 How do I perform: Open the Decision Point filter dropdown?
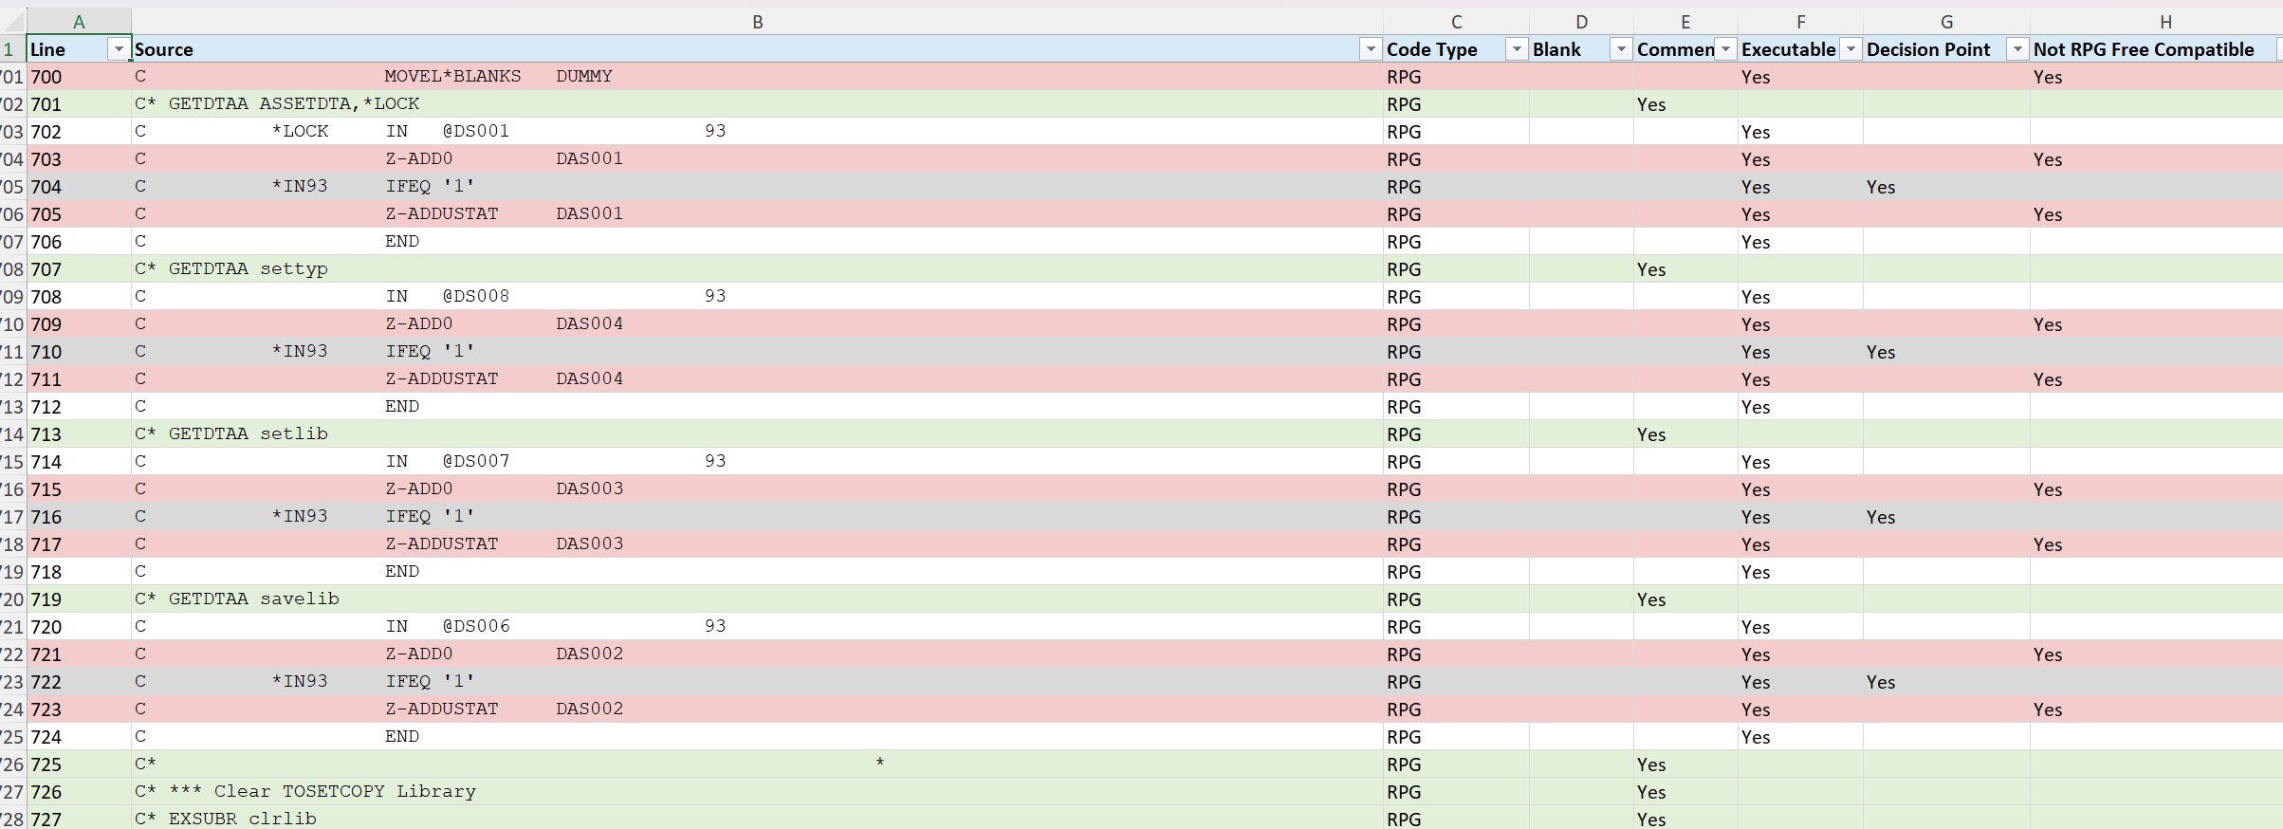point(2017,49)
